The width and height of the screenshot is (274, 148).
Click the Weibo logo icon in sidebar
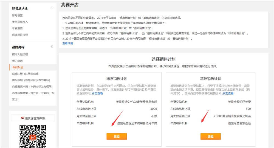(x=22, y=118)
